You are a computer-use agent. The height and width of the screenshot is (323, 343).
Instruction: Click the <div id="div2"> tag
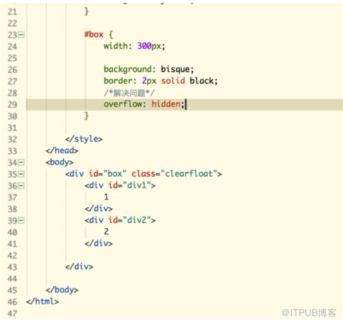[120, 220]
